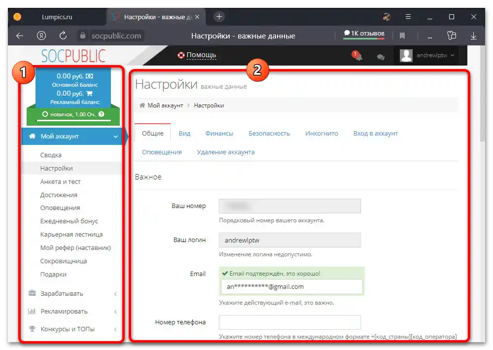Open the browser collections sidebar icon

pos(452,35)
